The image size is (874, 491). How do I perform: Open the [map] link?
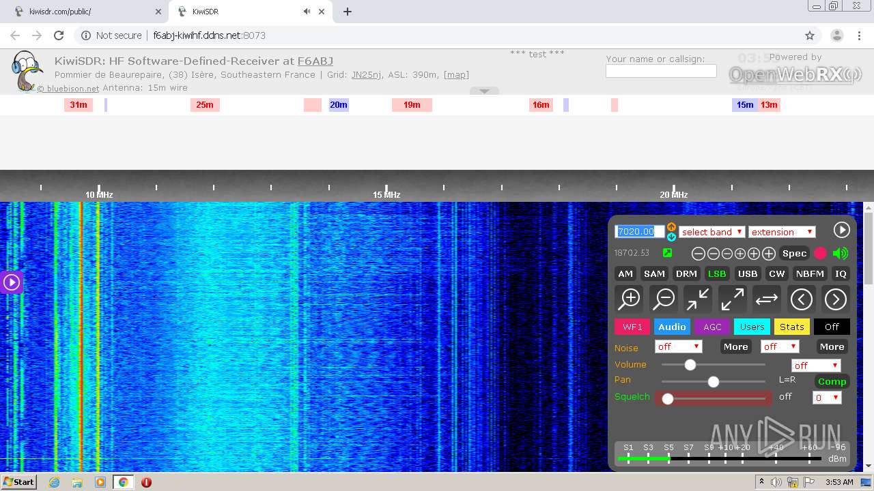[456, 75]
